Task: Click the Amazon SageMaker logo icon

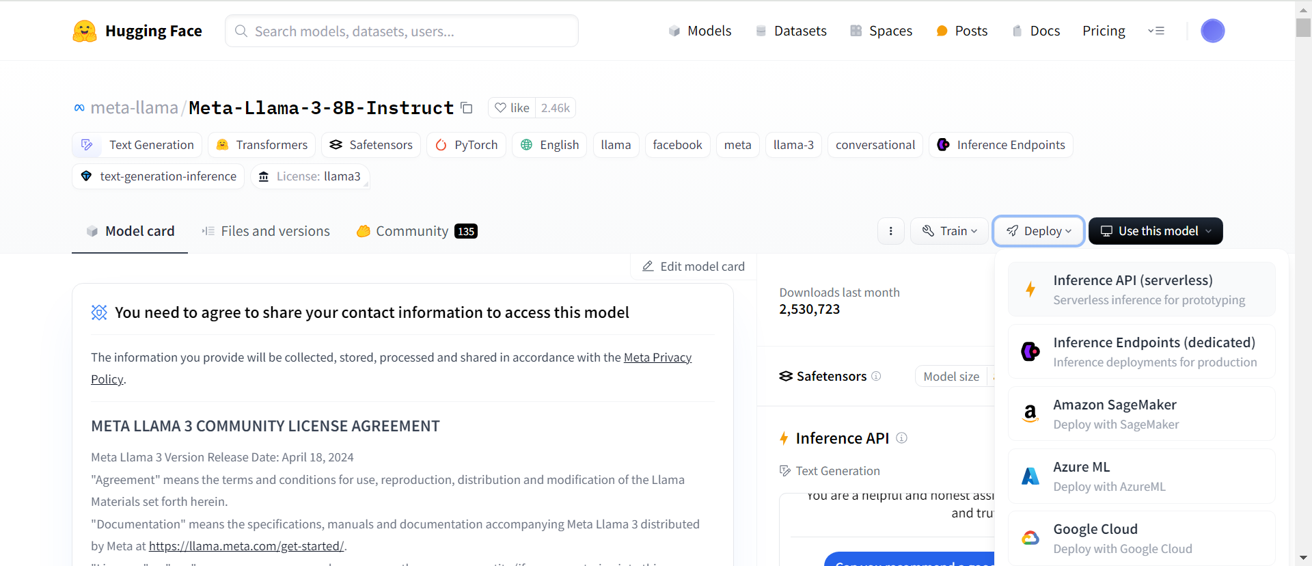Action: [1030, 414]
